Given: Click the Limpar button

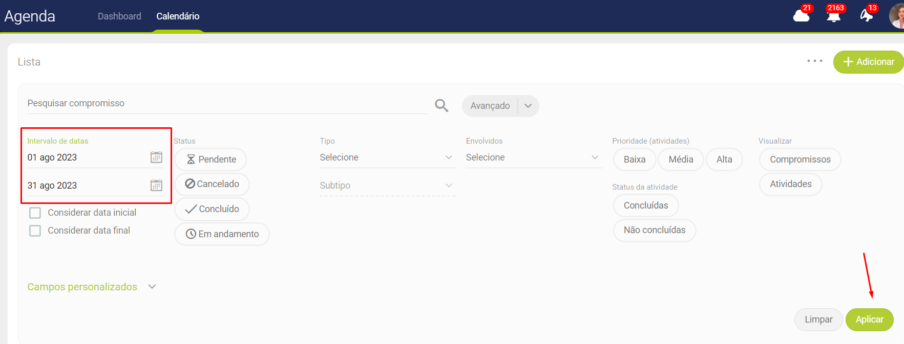Looking at the screenshot, I should click(818, 319).
